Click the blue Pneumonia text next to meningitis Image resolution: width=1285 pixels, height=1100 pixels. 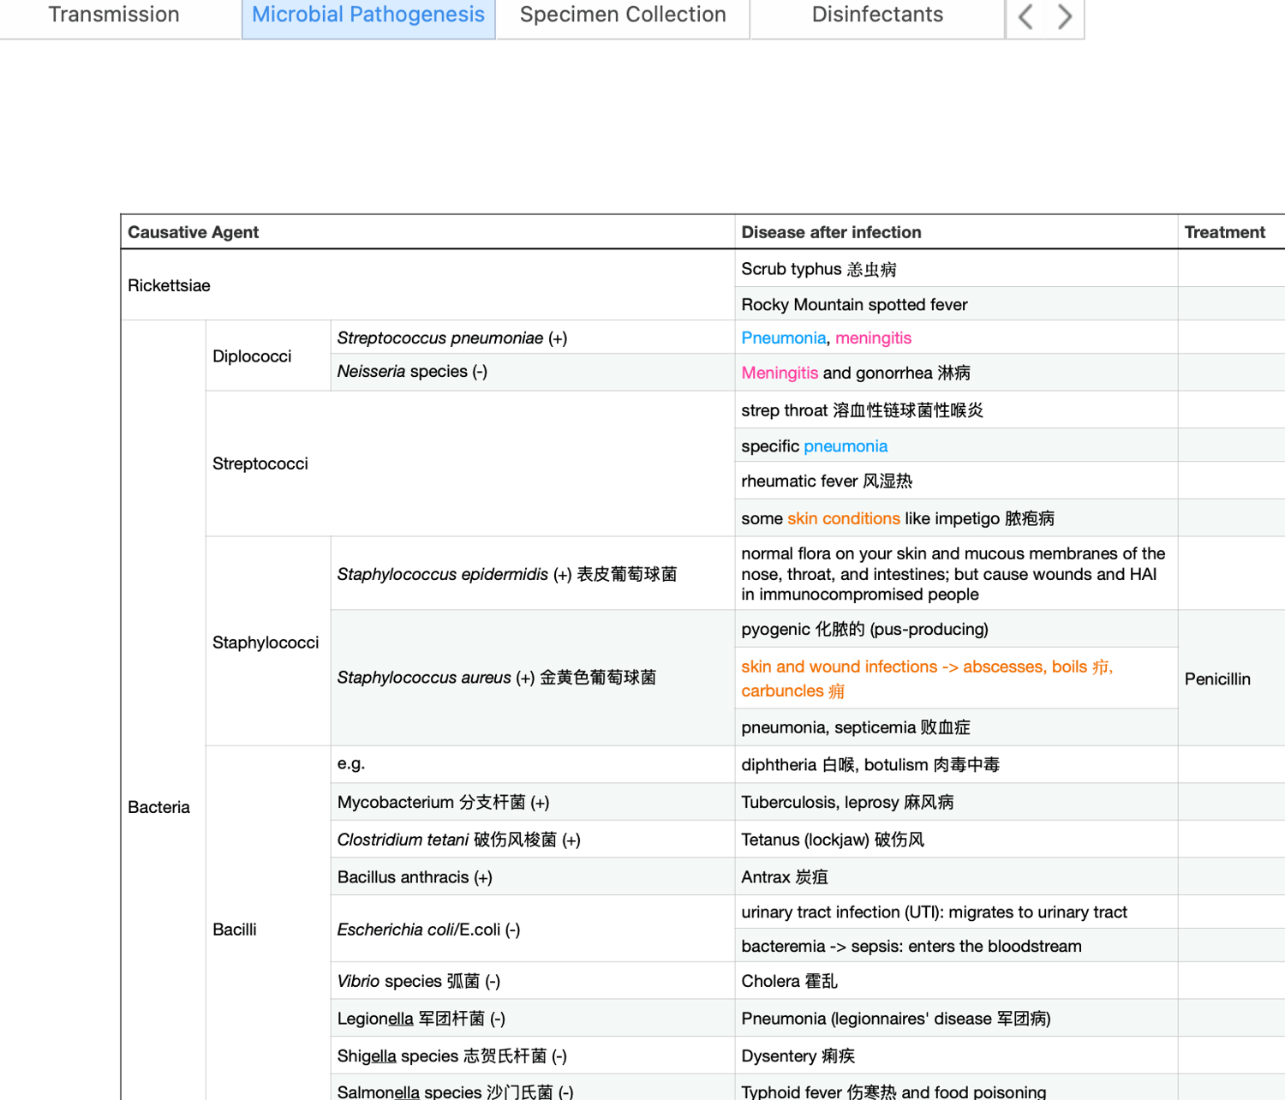[x=784, y=338]
